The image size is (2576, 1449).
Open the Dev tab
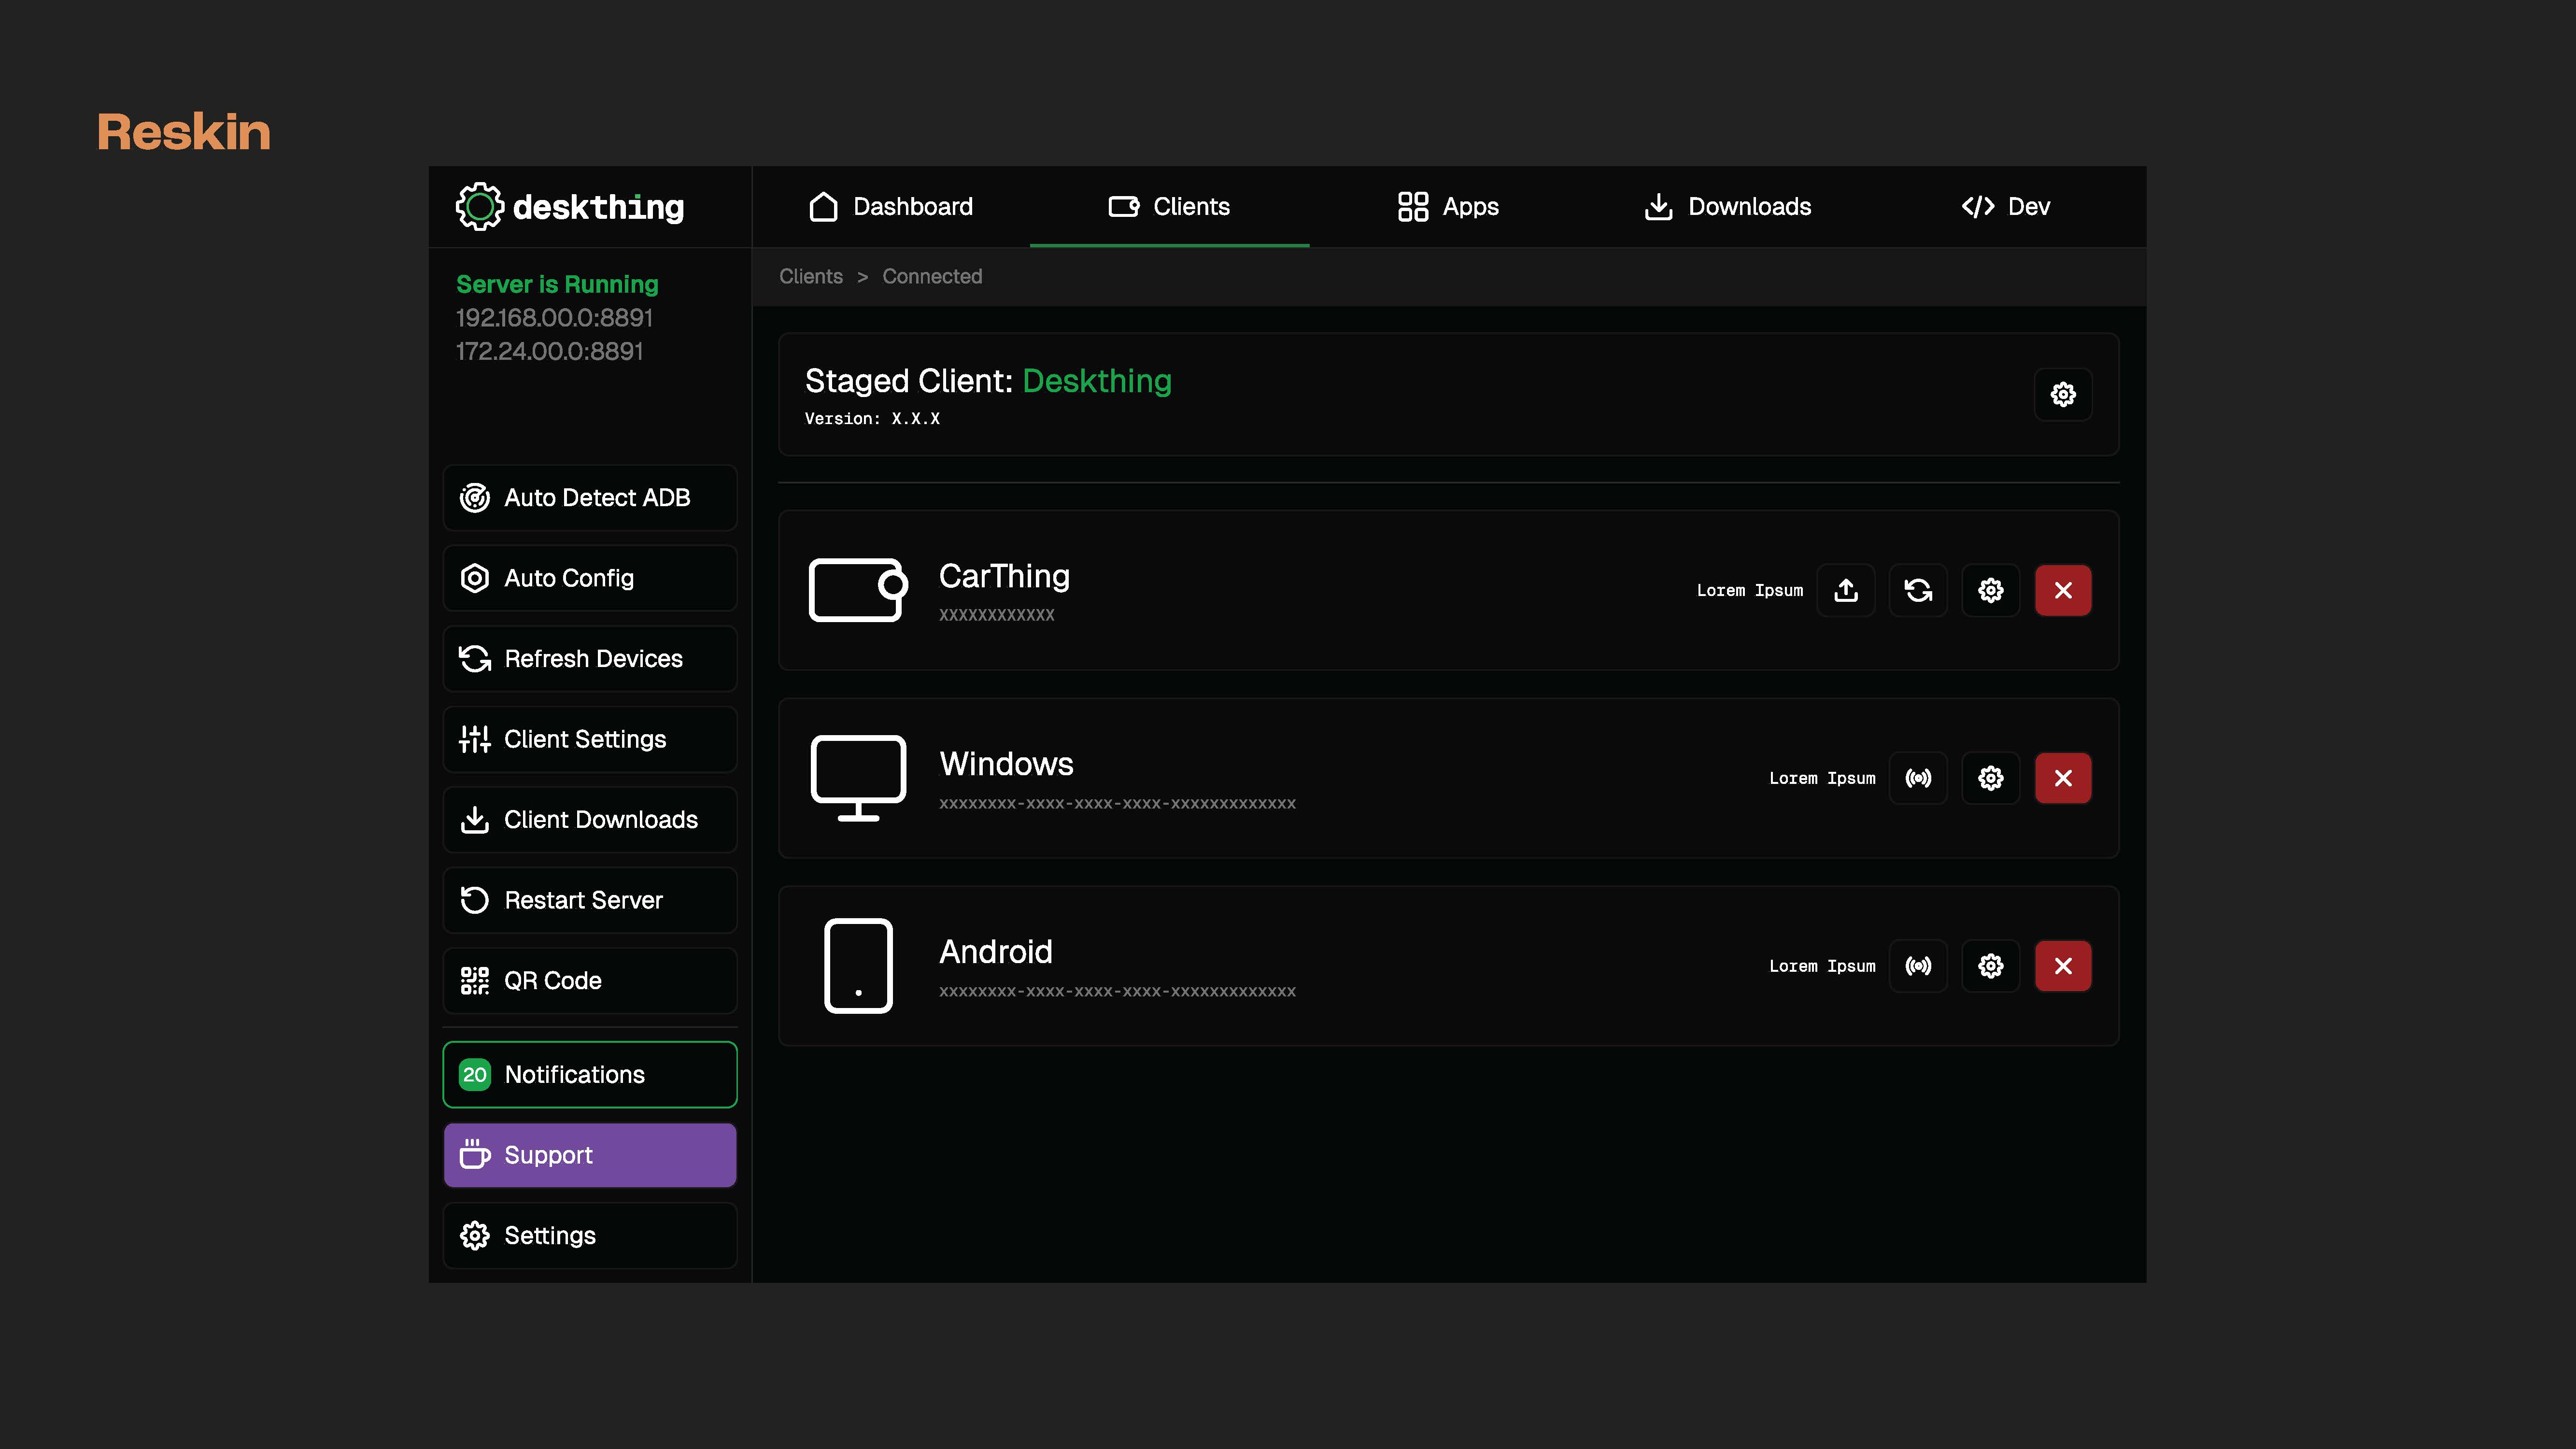pyautogui.click(x=2006, y=207)
